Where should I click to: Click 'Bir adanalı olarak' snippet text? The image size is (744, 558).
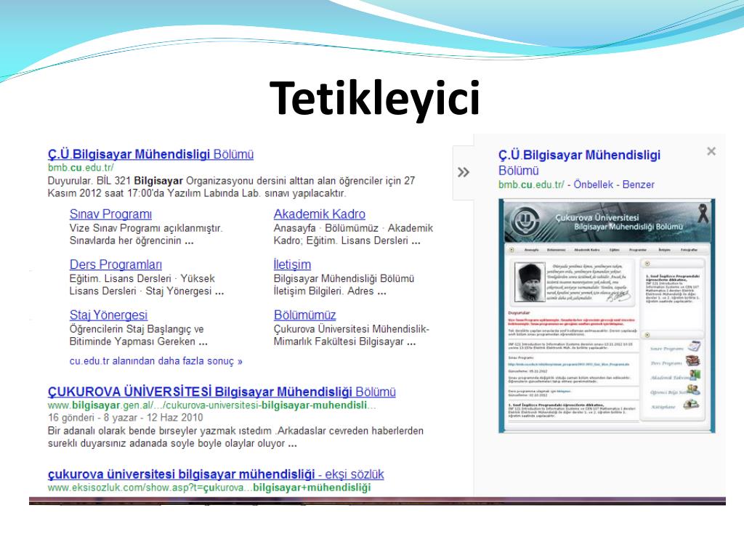click(235, 437)
